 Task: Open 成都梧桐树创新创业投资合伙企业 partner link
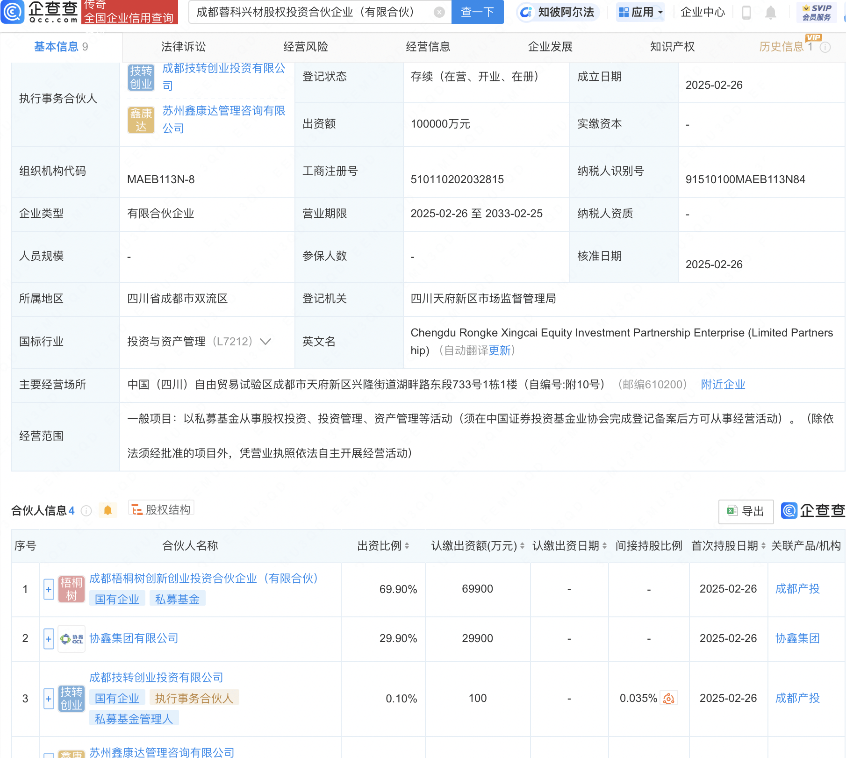click(x=203, y=579)
